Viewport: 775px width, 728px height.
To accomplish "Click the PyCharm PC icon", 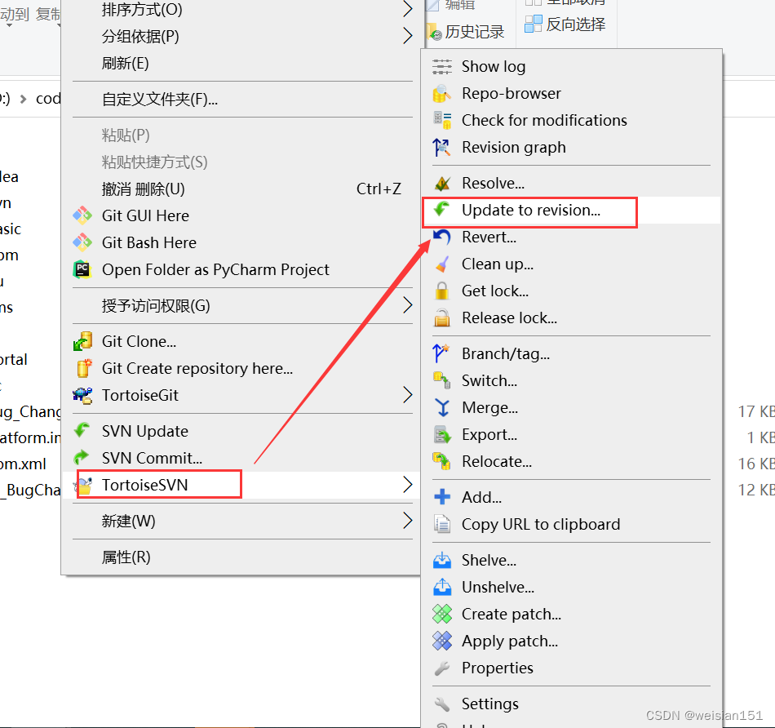I will (x=82, y=269).
